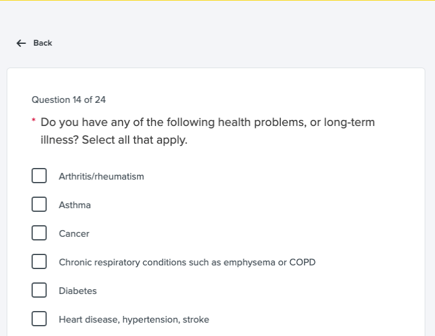
Task: Click the 'Back' text link
Action: click(x=43, y=43)
